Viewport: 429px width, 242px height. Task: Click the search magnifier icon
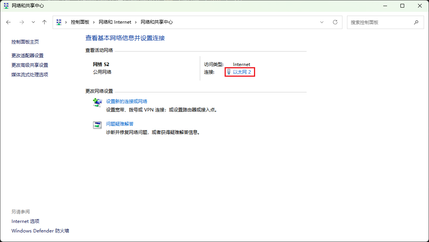coord(416,22)
